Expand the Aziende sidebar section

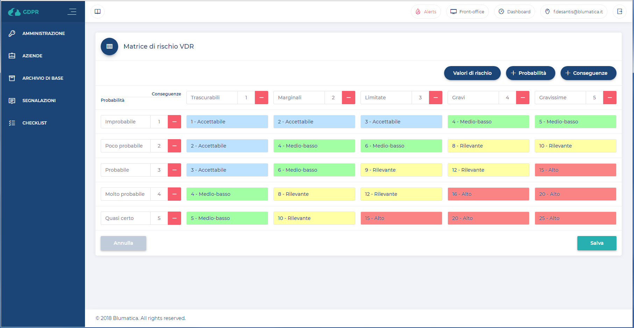click(x=32, y=56)
